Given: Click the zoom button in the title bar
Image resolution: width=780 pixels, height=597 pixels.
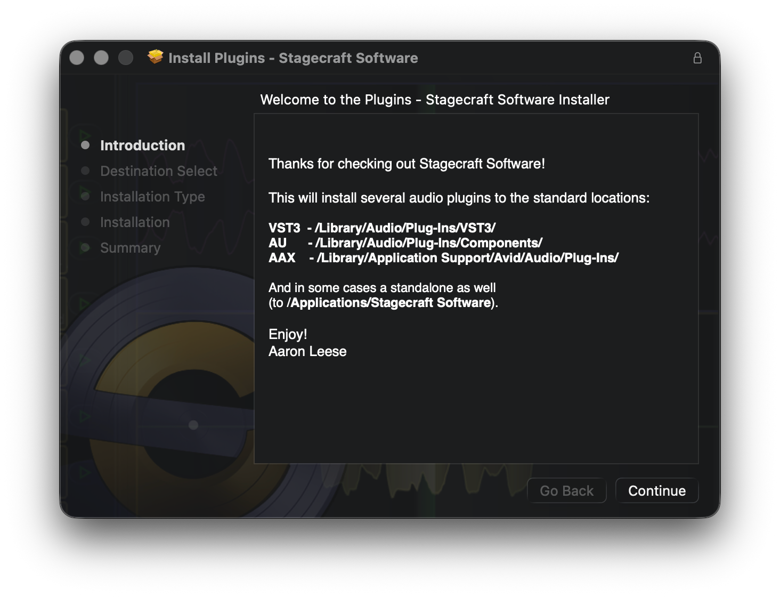Looking at the screenshot, I should tap(126, 58).
